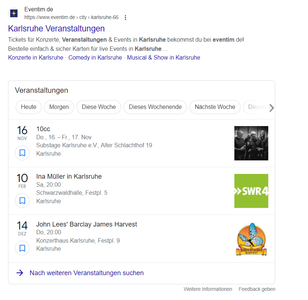
Task: Open the 'Karlsruhe Veranstaltungen' search result
Action: [x=56, y=29]
